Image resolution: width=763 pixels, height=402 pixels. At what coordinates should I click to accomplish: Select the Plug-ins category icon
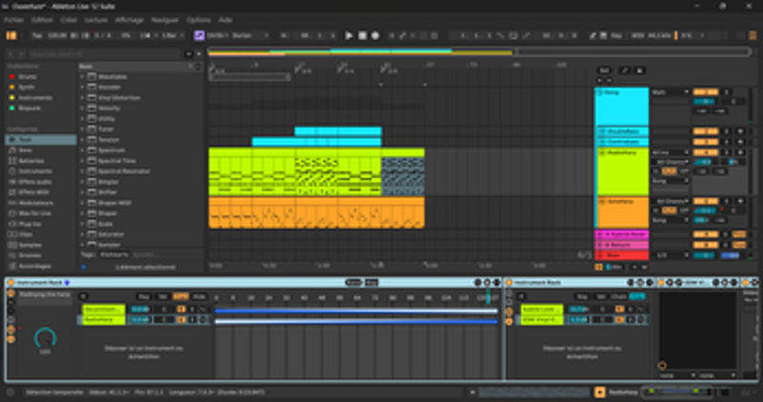coord(12,224)
